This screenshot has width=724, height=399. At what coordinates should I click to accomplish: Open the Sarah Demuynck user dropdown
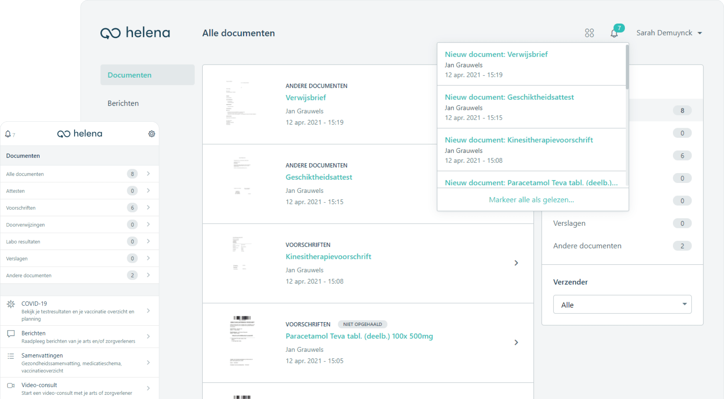click(669, 33)
